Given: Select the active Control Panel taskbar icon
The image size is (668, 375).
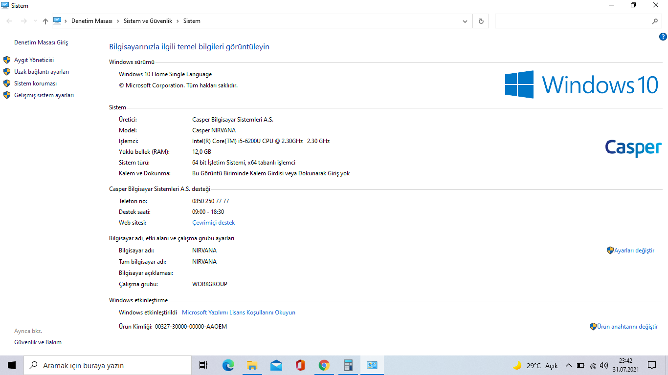Looking at the screenshot, I should (372, 365).
